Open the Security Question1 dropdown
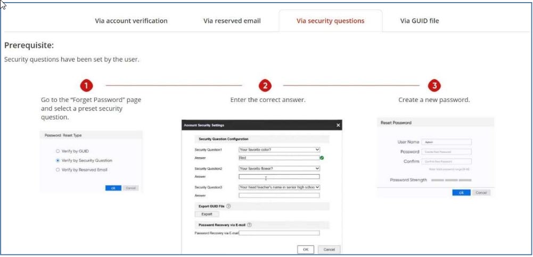Screen dimensions: 533x257 coord(279,150)
